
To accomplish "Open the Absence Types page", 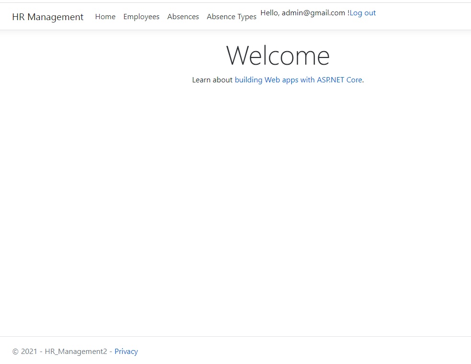I will [231, 17].
